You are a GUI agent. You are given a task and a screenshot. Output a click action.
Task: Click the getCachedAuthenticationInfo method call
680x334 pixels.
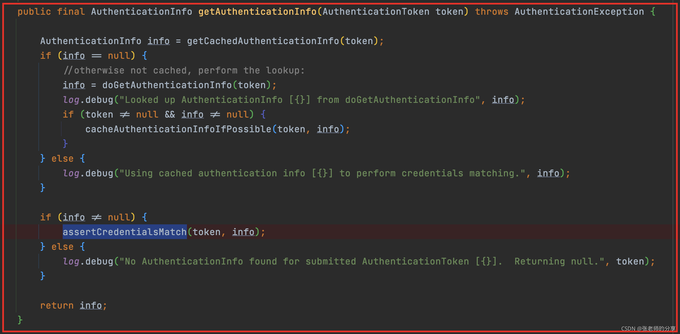[263, 41]
